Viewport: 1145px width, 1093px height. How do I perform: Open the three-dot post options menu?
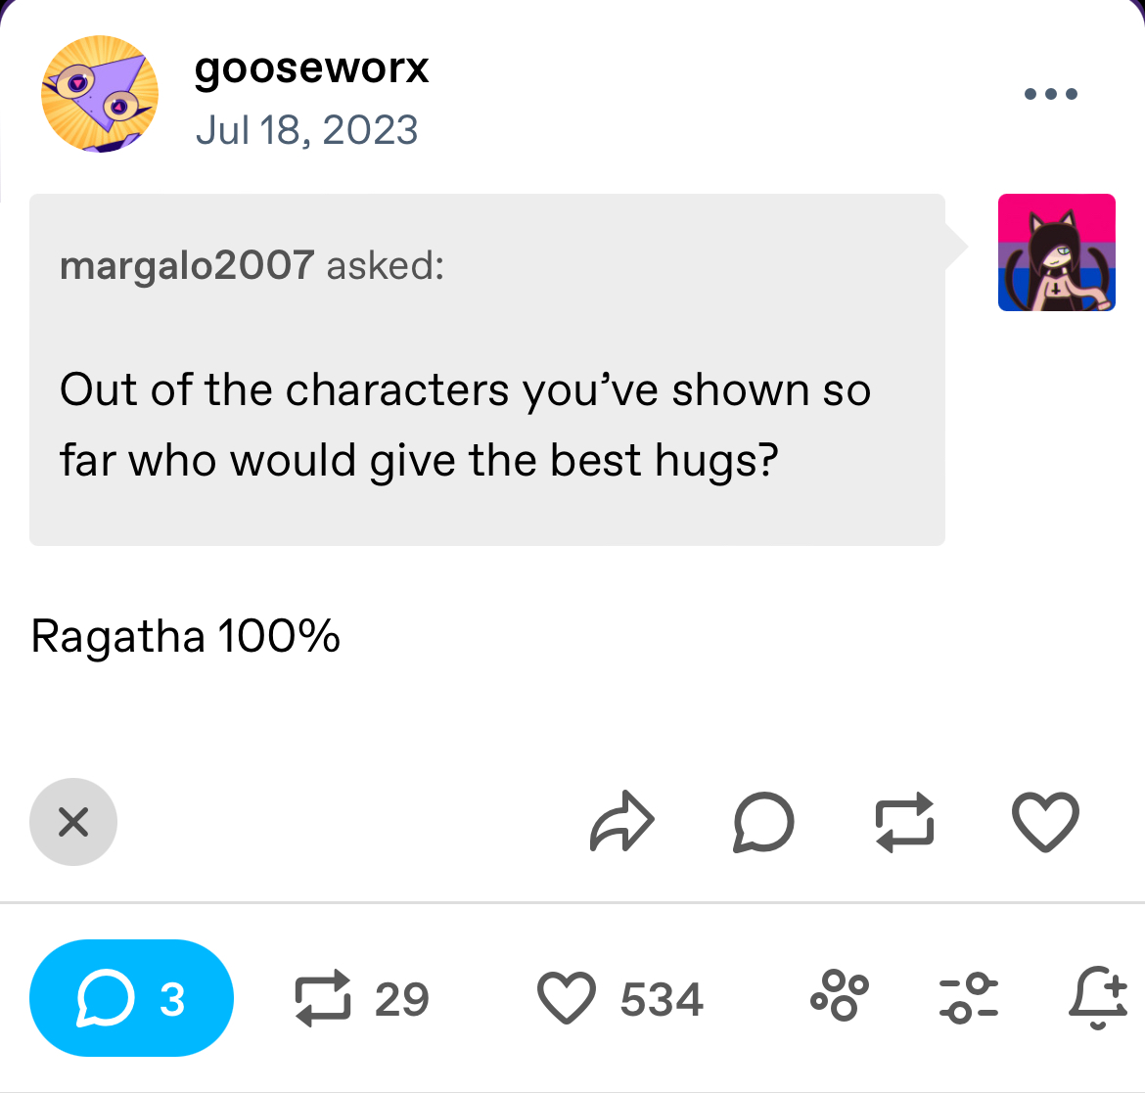tap(1051, 94)
